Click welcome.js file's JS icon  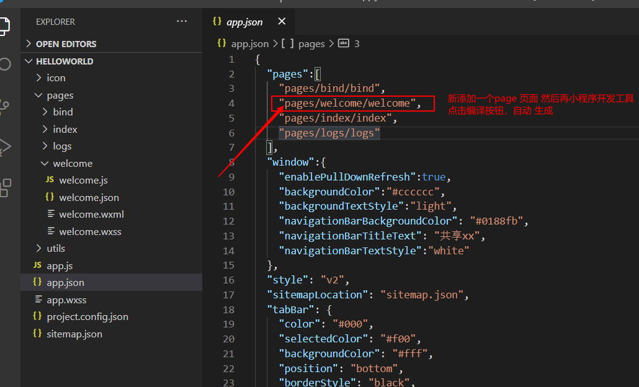(50, 180)
